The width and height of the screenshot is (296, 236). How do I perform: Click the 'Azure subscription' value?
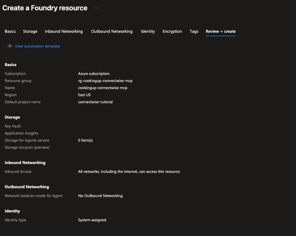[94, 73]
